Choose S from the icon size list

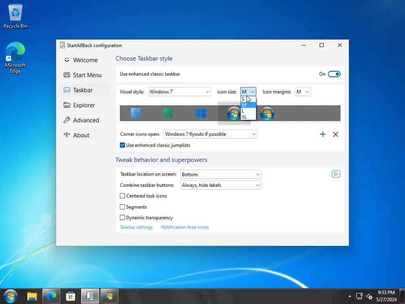click(248, 99)
